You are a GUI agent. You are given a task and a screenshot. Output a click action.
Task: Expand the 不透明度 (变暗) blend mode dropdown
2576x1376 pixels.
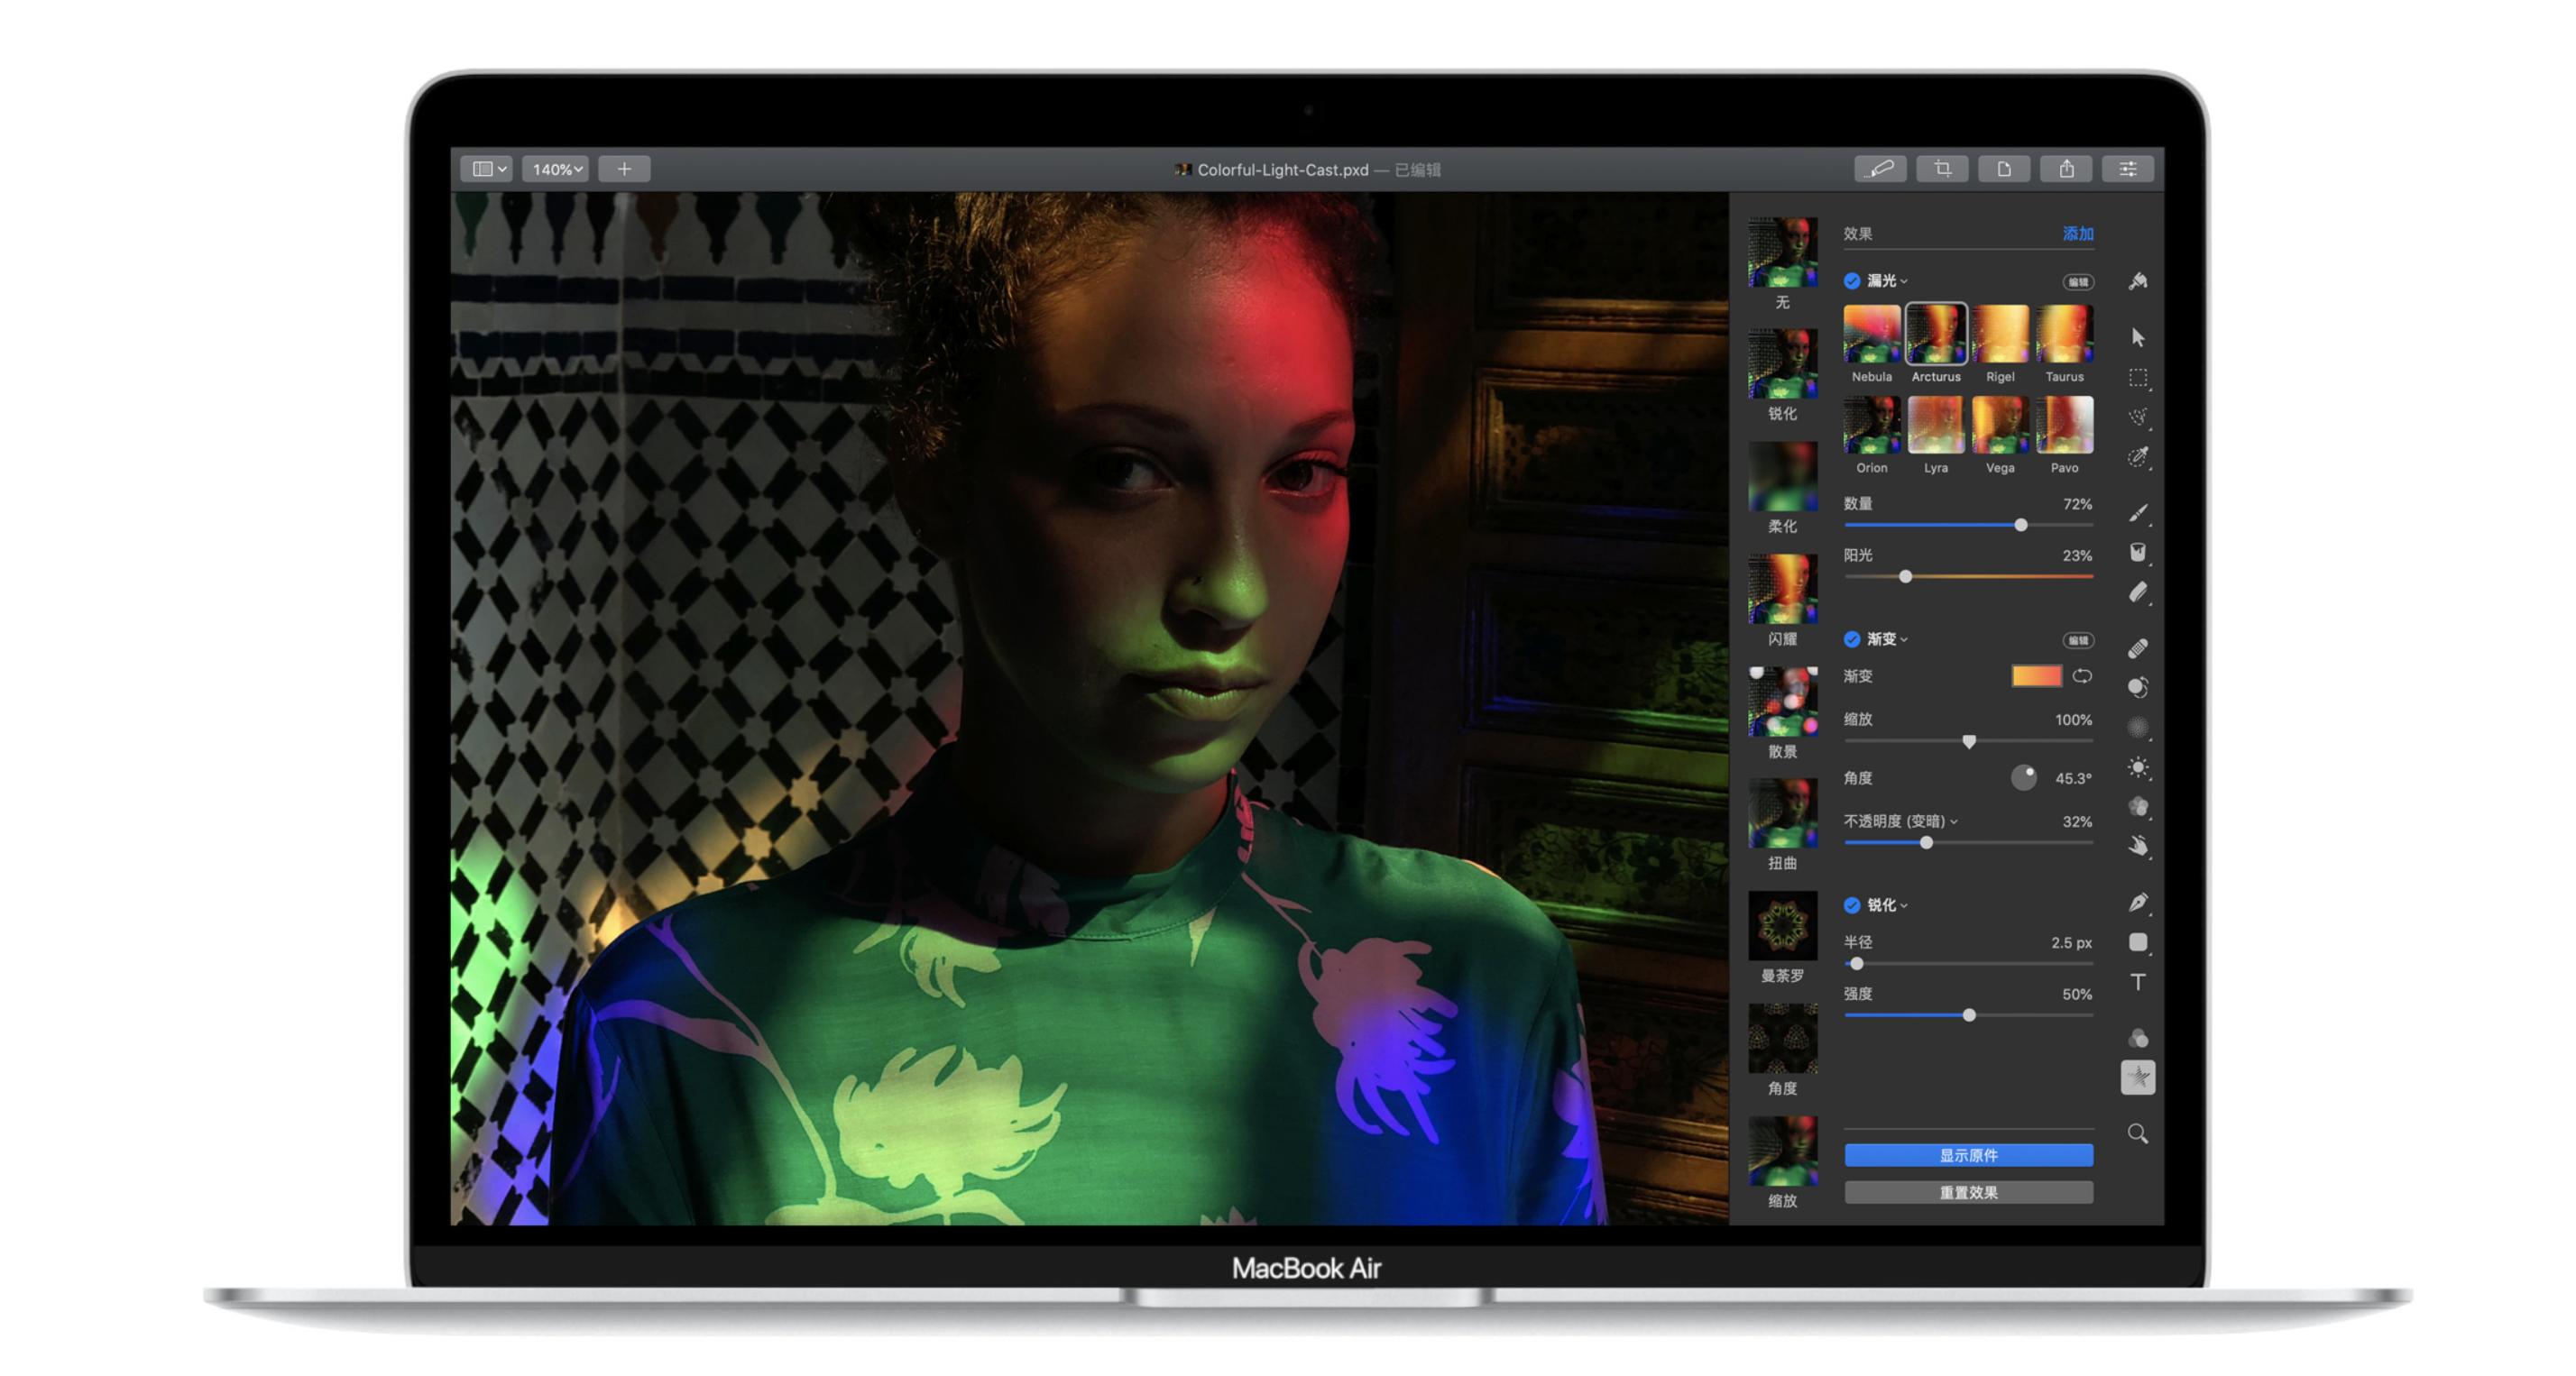[1955, 821]
